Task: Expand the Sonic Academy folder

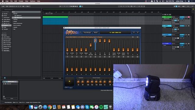Action: pos(17,25)
